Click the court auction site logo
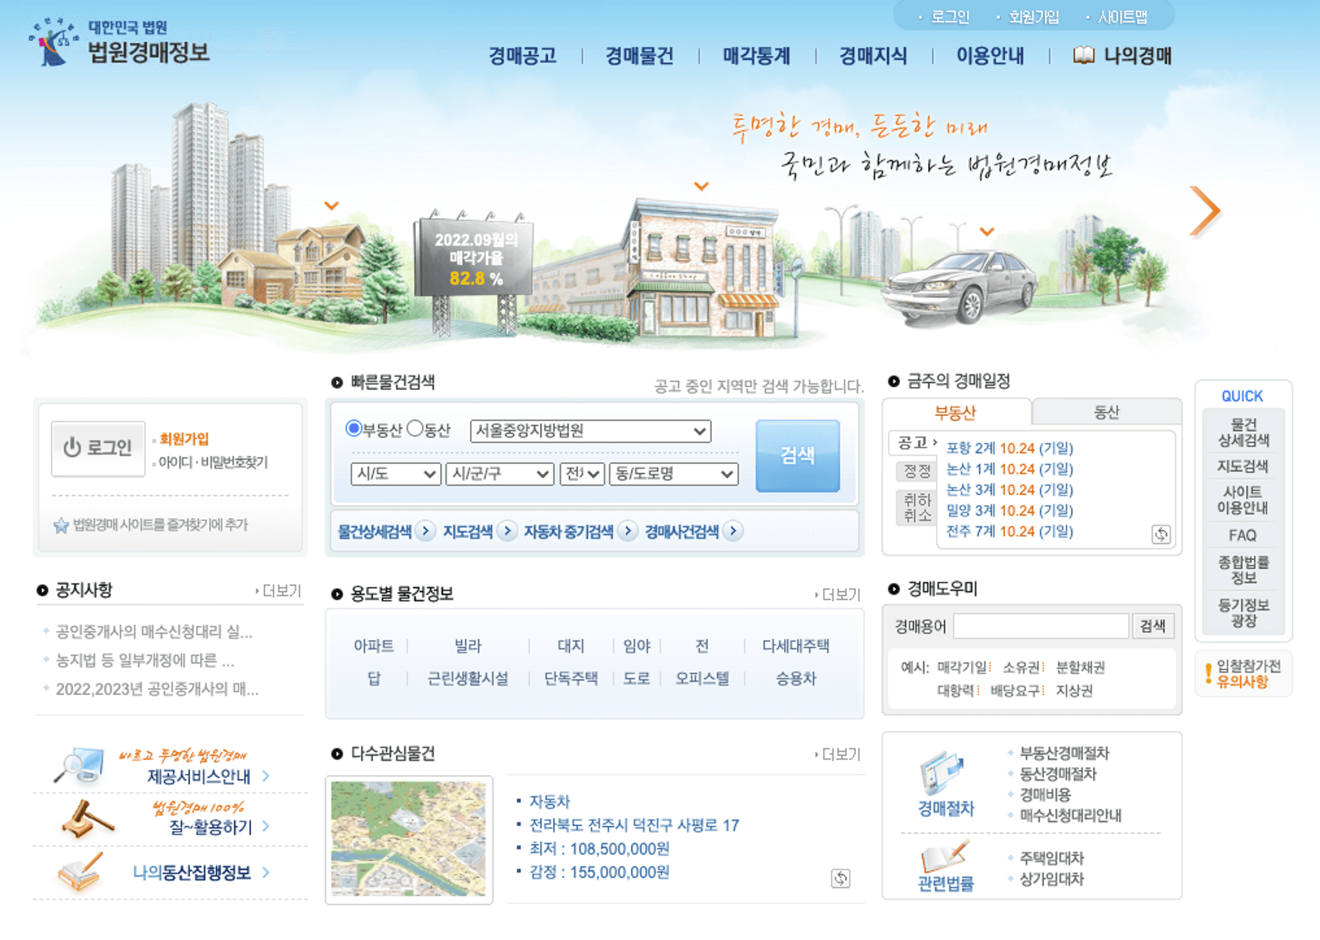 point(119,43)
